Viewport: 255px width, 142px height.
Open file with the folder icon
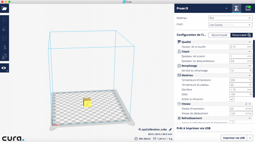pos(4,8)
